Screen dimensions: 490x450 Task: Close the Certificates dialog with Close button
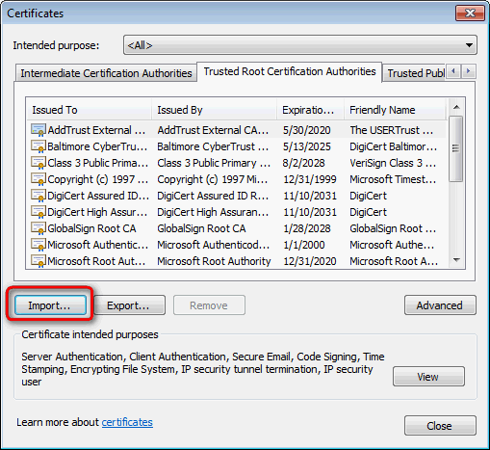[x=440, y=426]
